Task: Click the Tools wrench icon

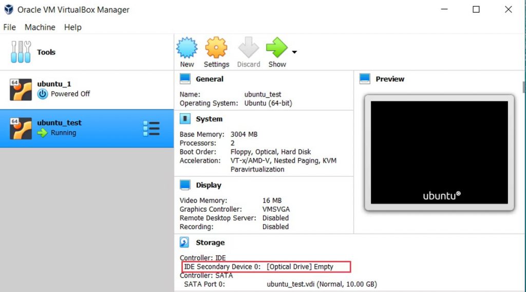Action: [x=21, y=52]
